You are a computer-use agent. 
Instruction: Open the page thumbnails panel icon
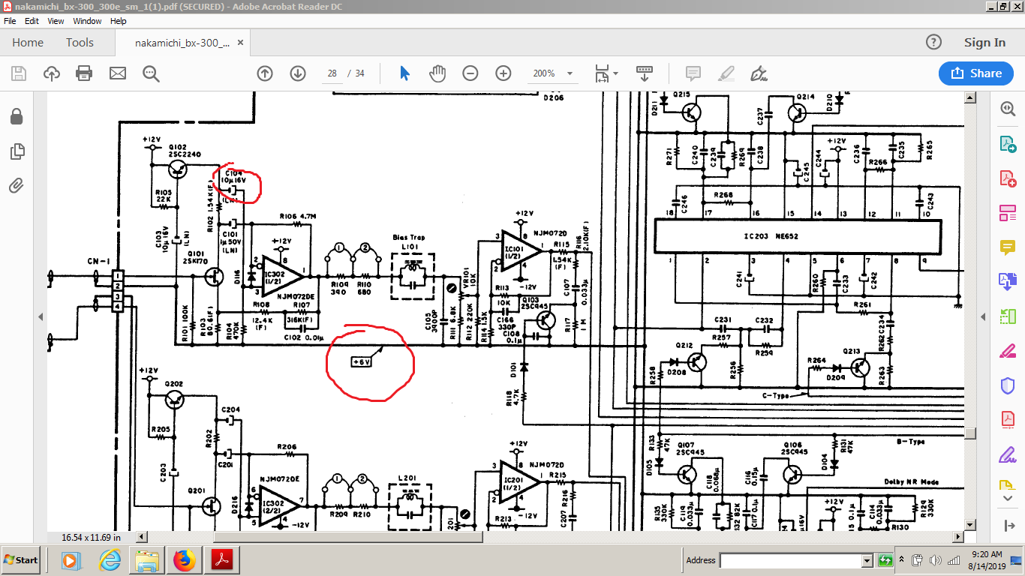pos(17,152)
